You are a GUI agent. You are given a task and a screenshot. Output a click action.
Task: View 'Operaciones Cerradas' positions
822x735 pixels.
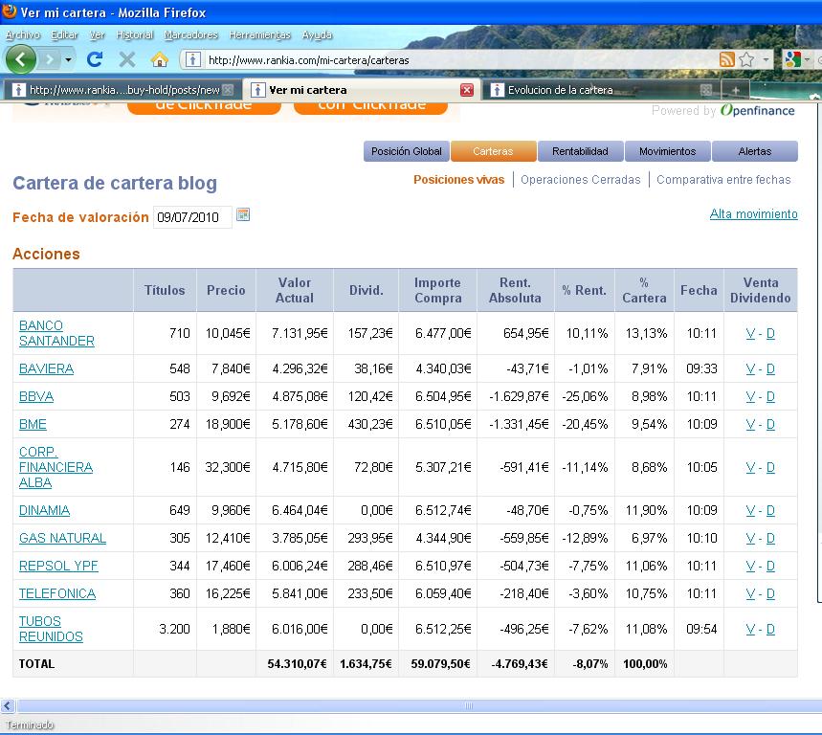(x=580, y=179)
